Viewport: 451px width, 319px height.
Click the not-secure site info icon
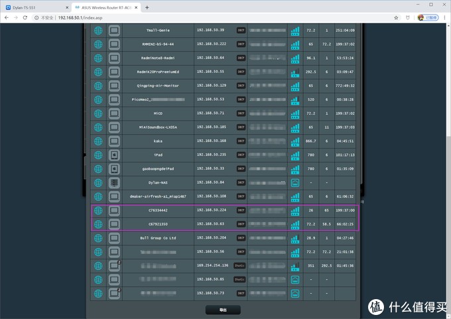36,18
